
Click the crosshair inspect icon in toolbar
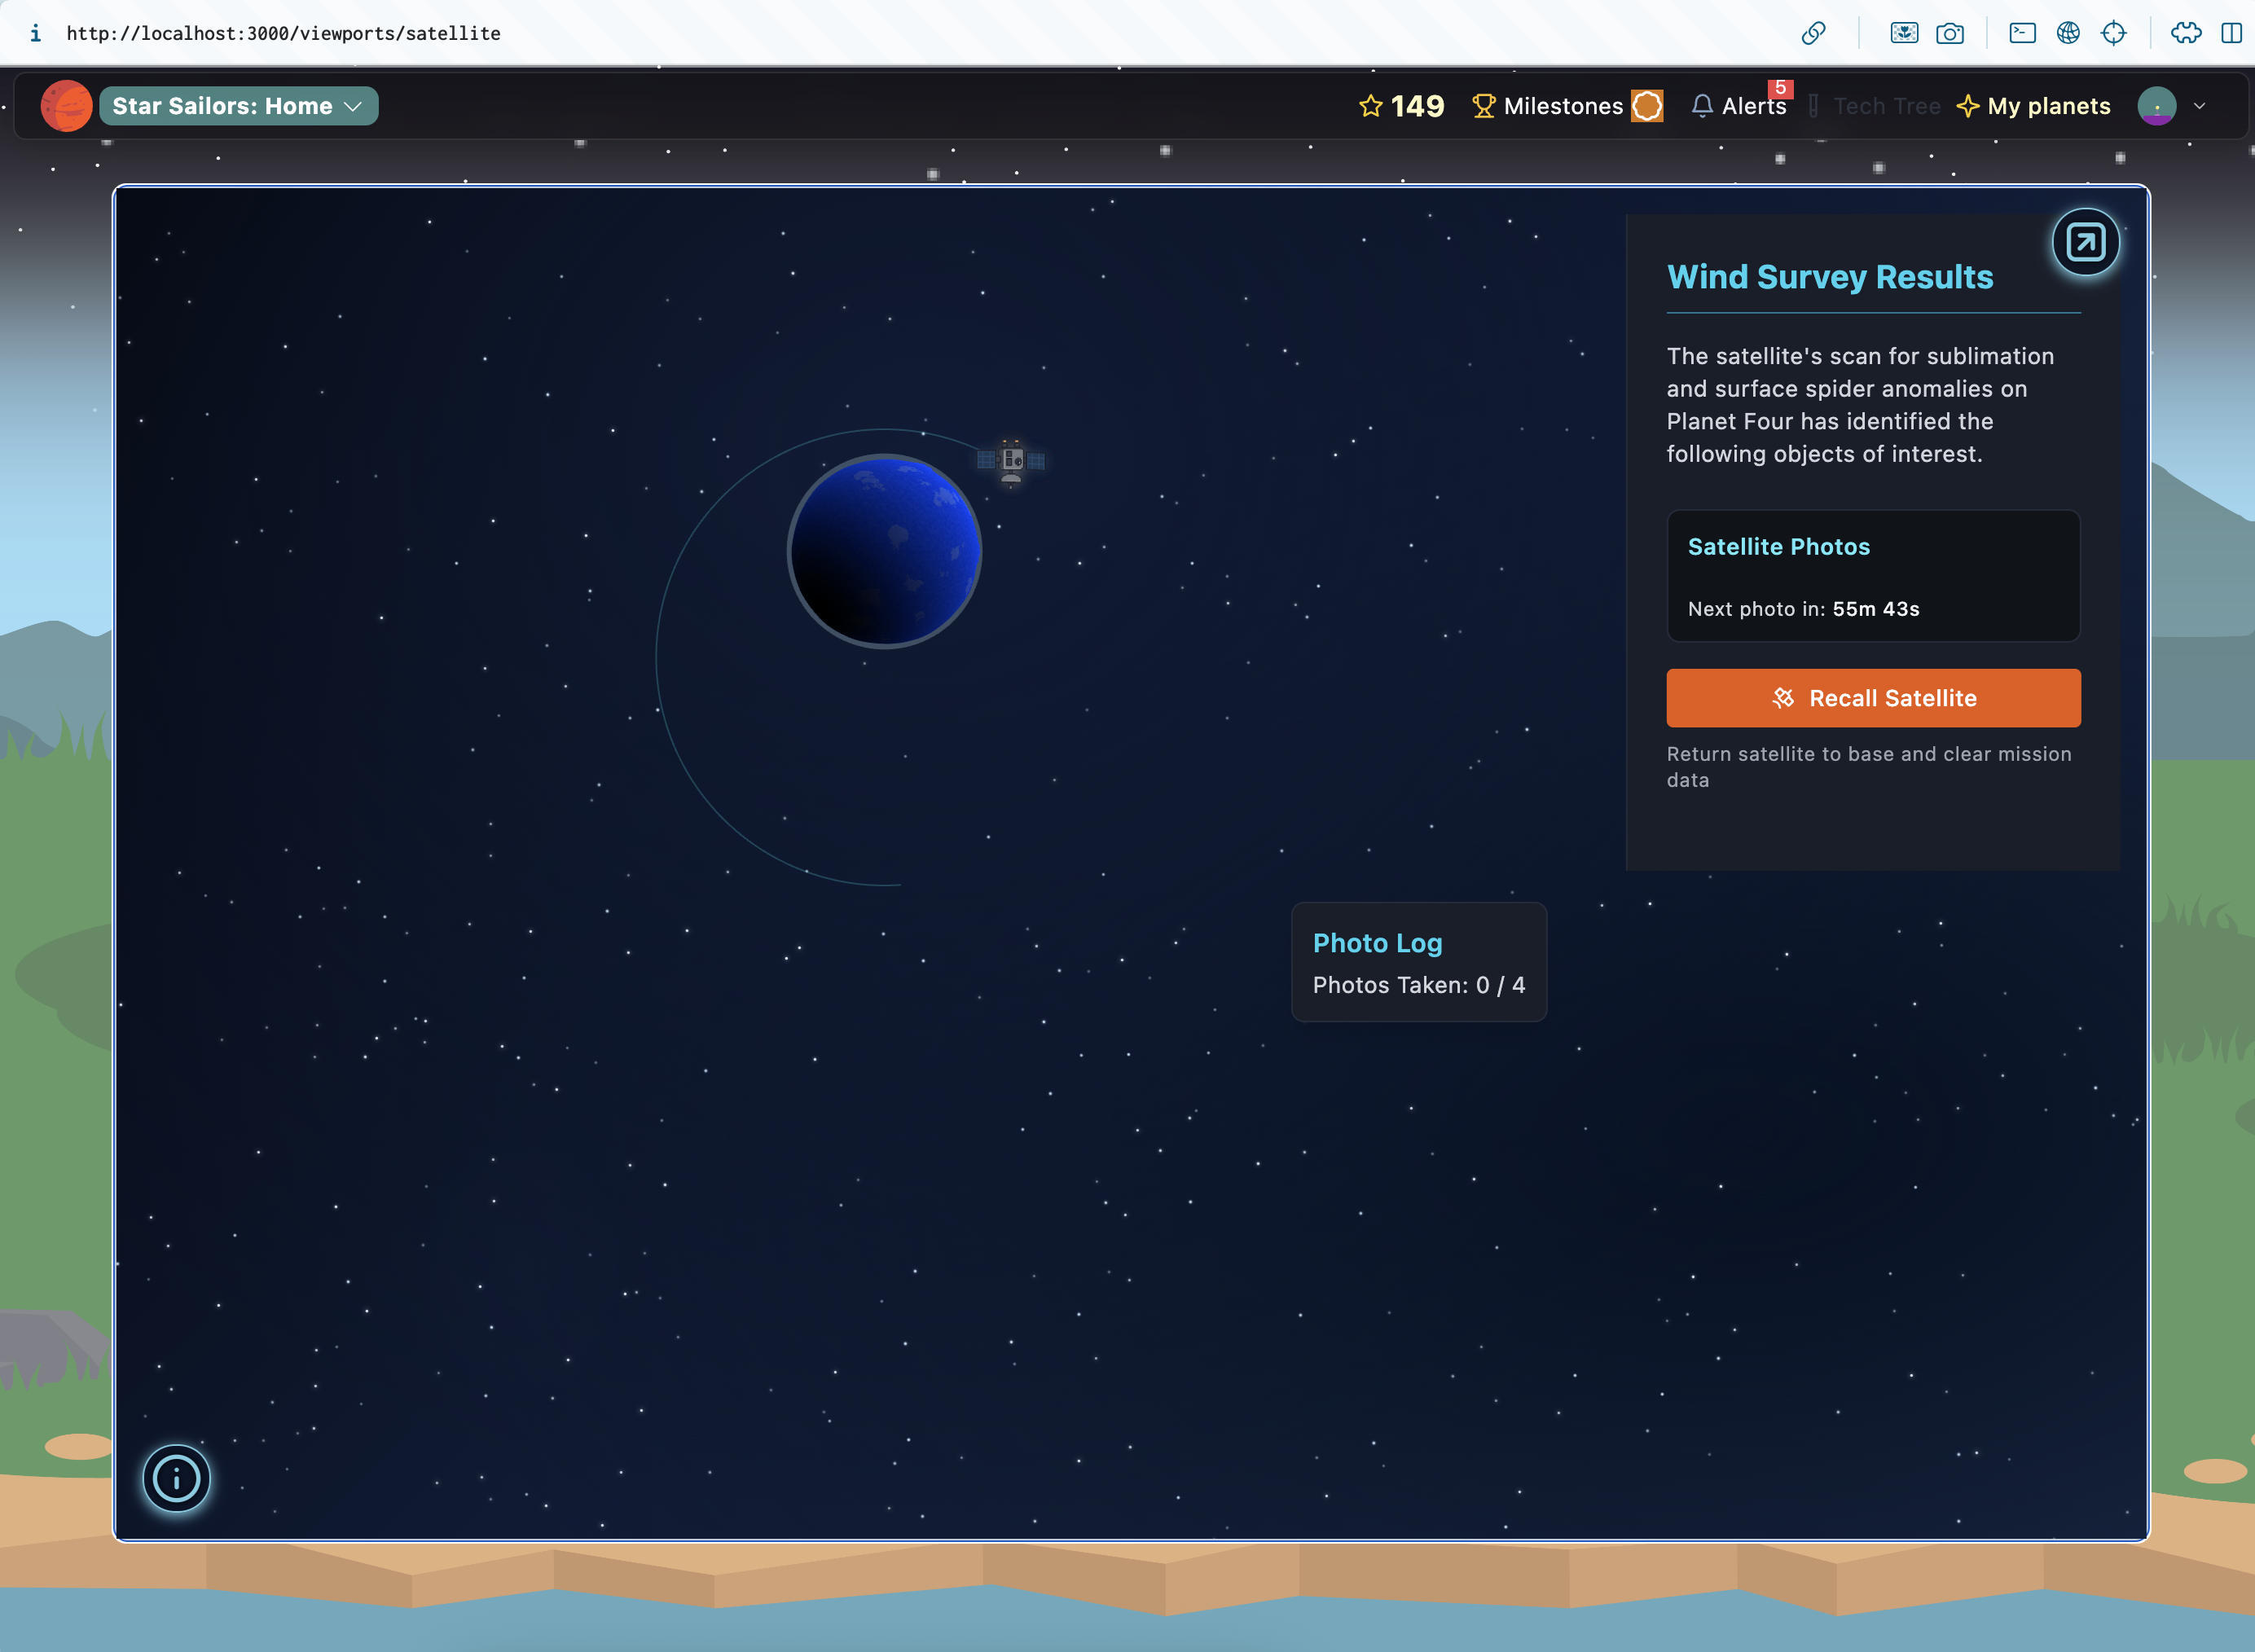click(x=2113, y=33)
